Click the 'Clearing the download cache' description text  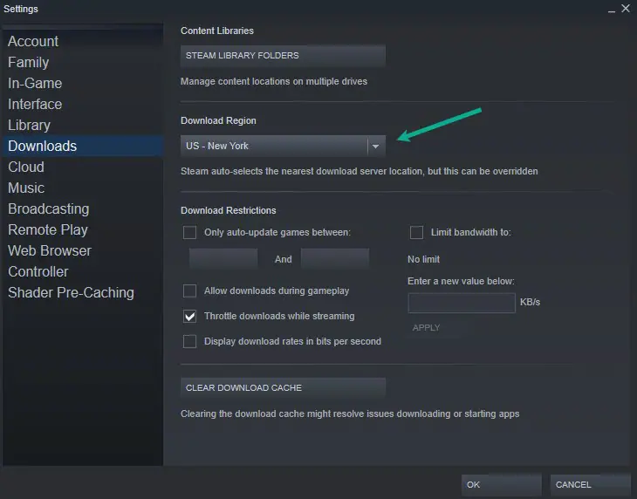tap(350, 414)
